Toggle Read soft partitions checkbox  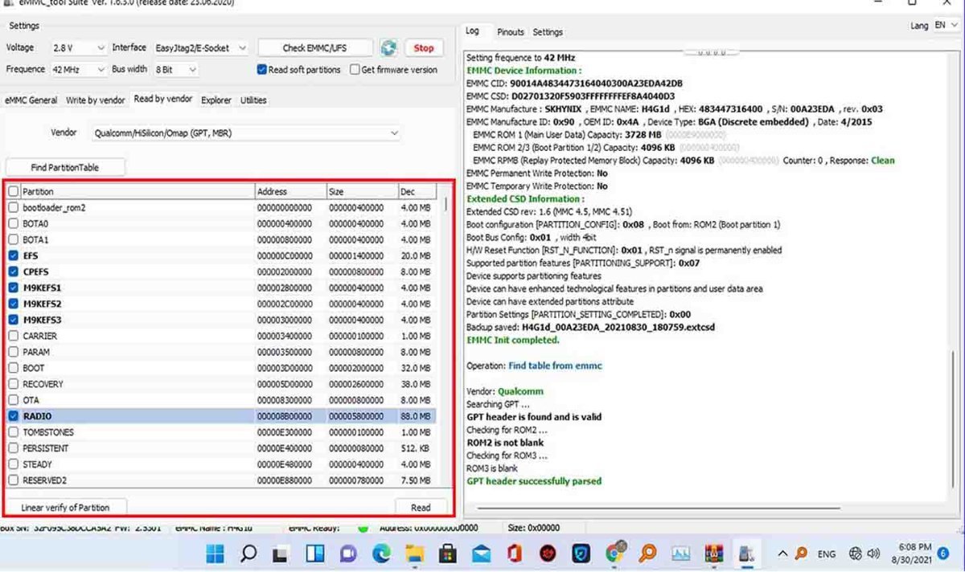tap(262, 70)
